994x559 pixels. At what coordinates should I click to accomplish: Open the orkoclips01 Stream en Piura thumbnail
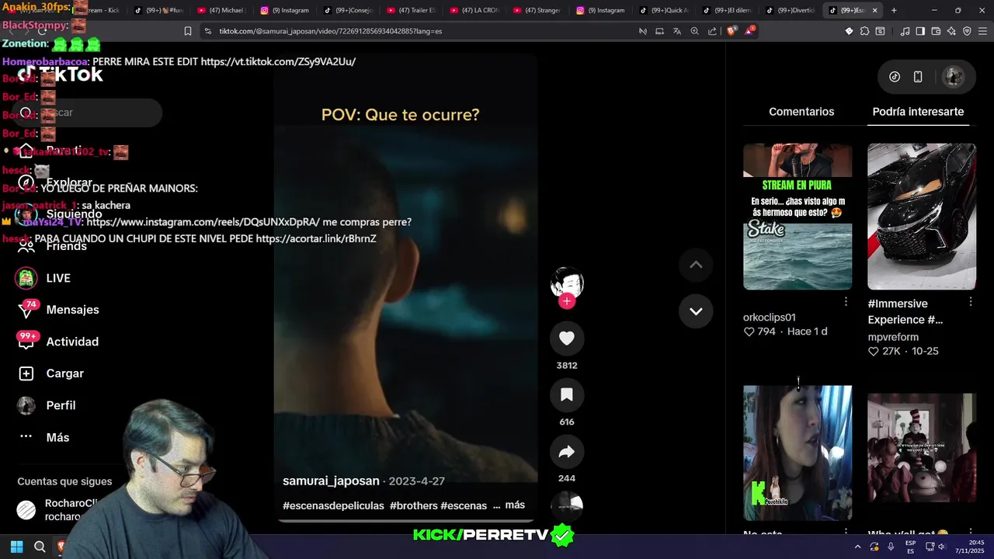798,217
